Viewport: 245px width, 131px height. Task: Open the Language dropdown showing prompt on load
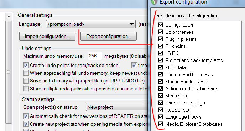click(90, 24)
